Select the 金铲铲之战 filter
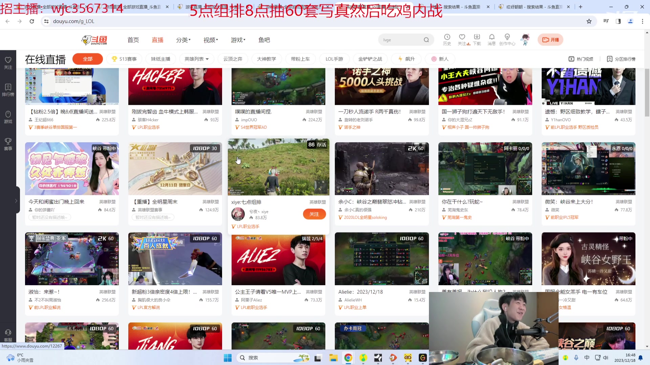 [370, 59]
